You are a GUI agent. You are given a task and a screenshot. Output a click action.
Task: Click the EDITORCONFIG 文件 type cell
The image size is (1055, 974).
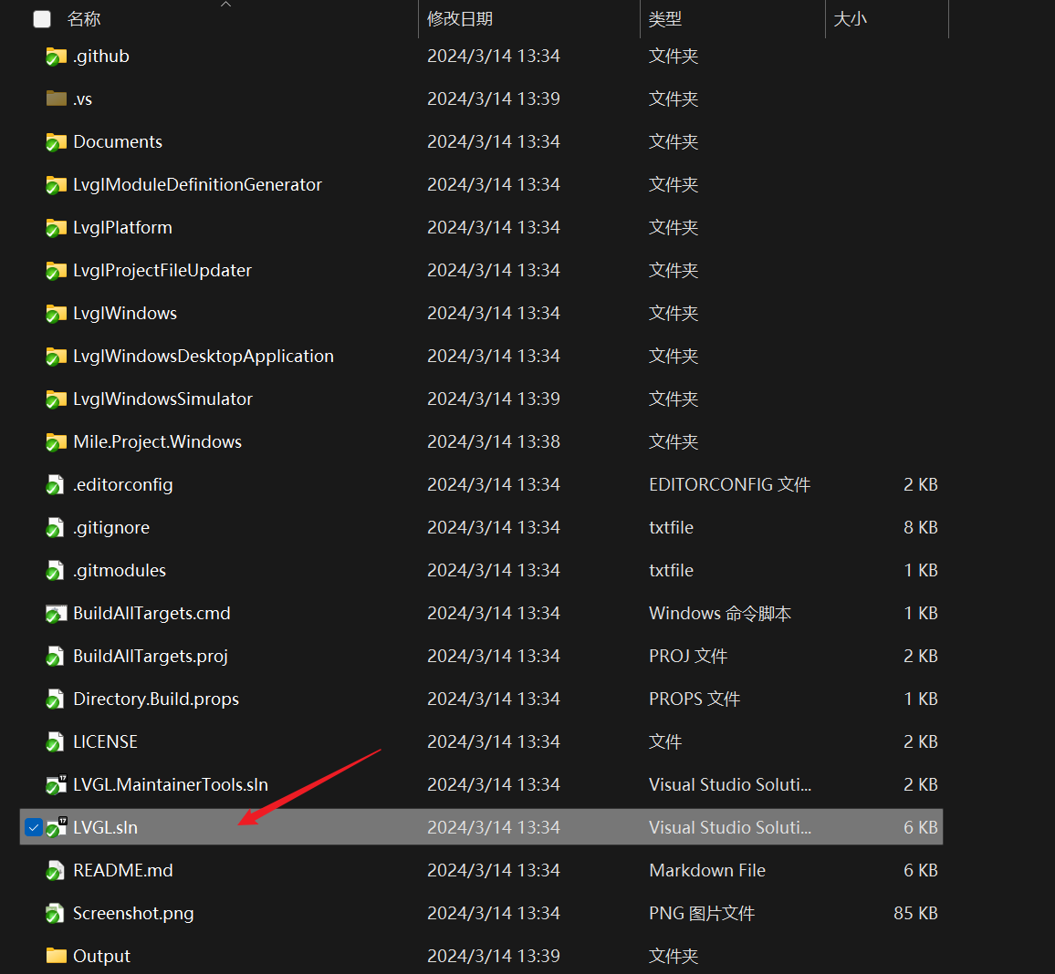[729, 484]
